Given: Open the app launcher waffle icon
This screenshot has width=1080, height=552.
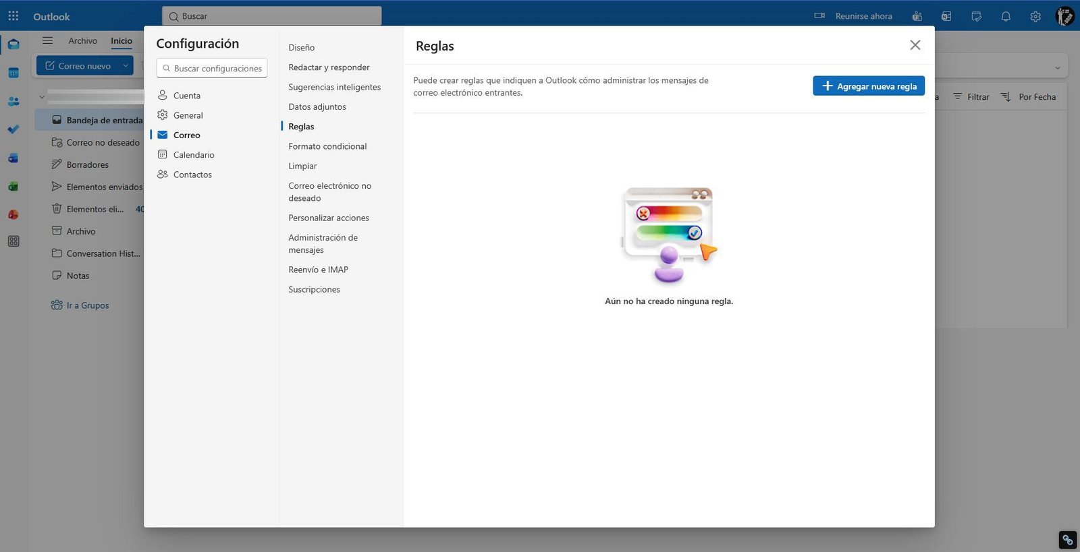Looking at the screenshot, I should point(13,16).
